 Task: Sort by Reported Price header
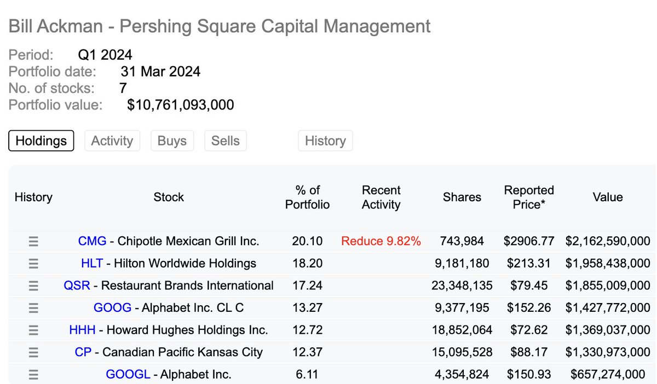click(x=529, y=197)
